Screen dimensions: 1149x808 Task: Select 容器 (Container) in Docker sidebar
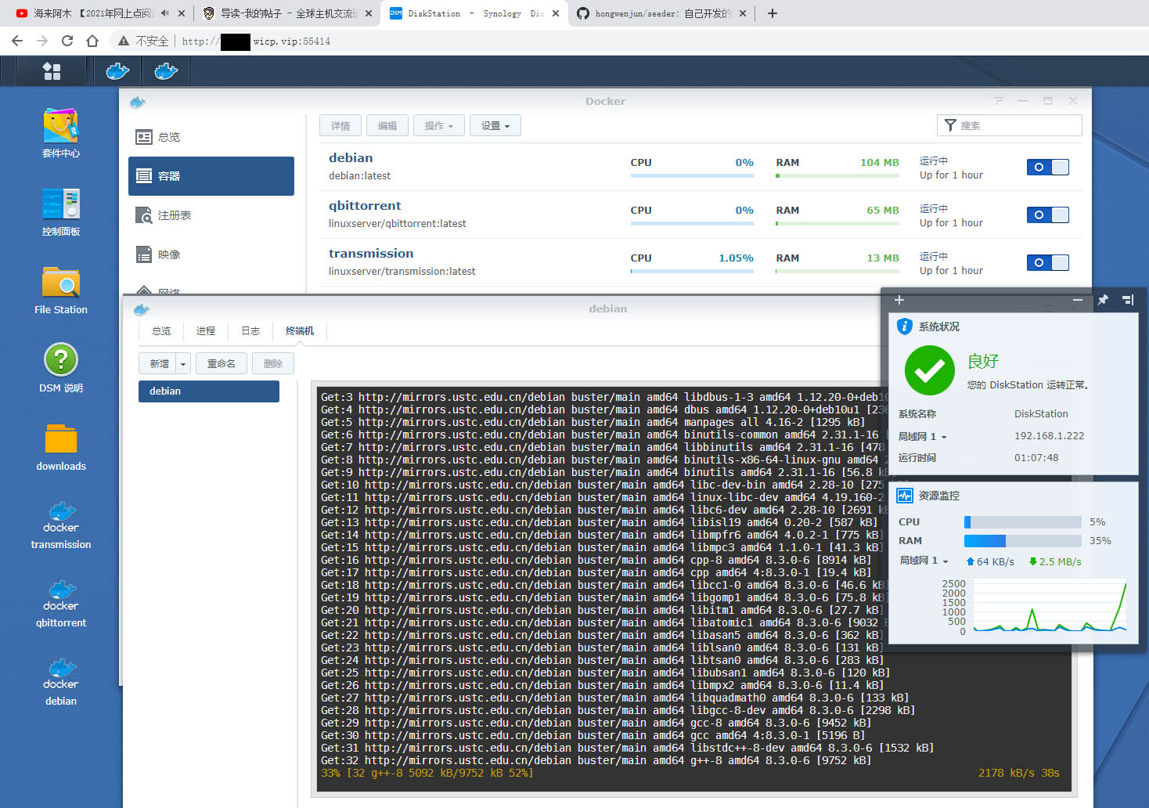[x=211, y=176]
